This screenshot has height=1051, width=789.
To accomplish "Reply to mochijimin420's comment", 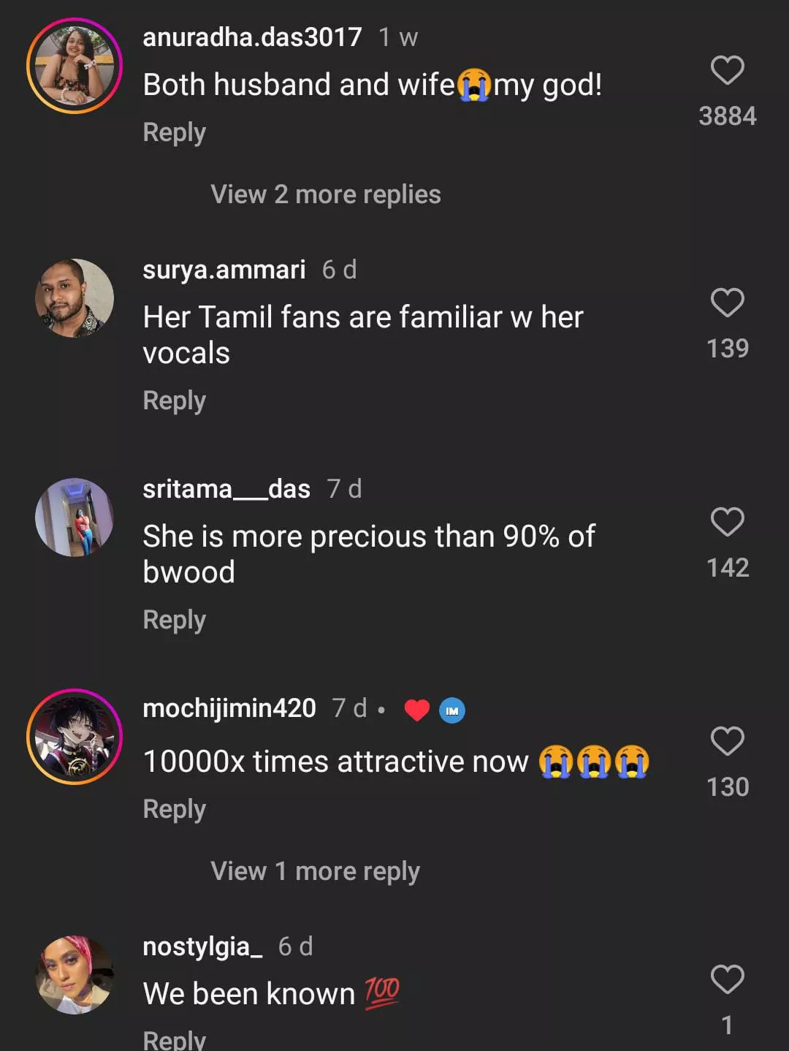I will pyautogui.click(x=175, y=809).
